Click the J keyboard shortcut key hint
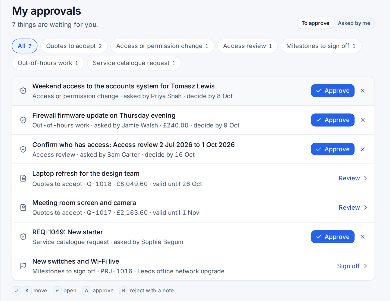Viewport: 390px width, 301px height. point(17,291)
